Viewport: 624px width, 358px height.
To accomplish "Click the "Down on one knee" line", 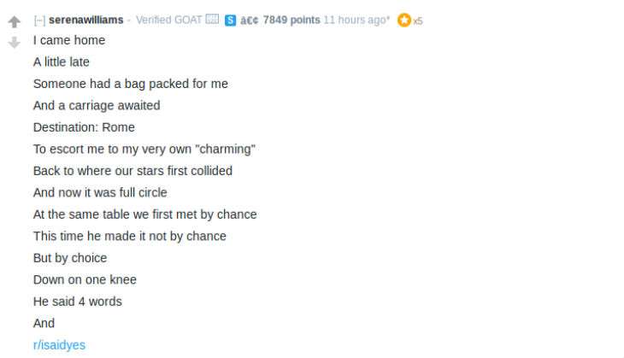I will [x=85, y=279].
